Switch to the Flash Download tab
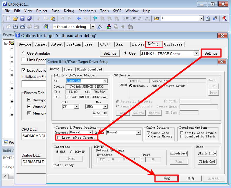Image resolution: width=231 pixels, height=188 pixels. pyautogui.click(x=89, y=69)
